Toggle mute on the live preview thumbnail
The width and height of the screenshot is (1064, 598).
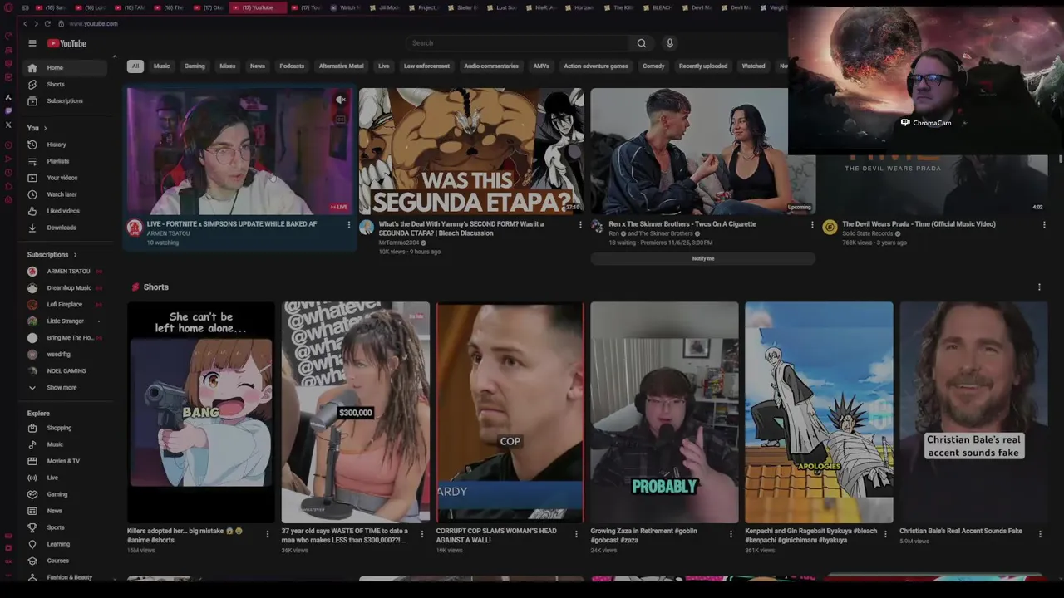[x=340, y=100]
